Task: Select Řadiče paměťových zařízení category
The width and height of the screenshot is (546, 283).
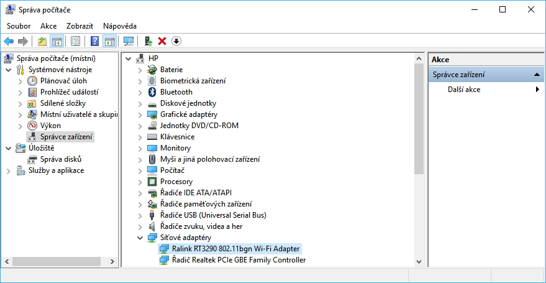Action: [x=206, y=204]
